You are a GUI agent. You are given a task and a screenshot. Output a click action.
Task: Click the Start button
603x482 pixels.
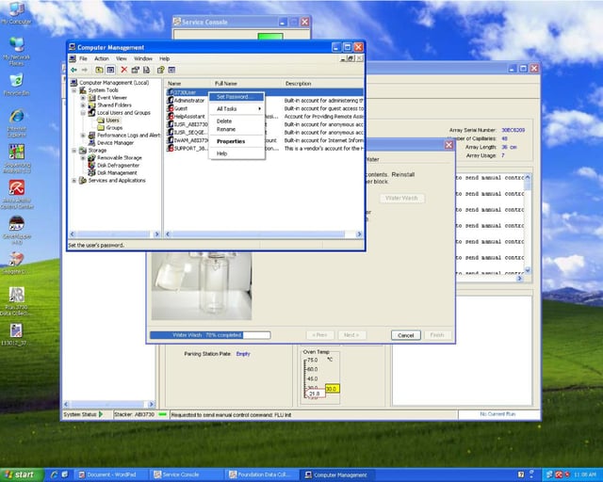(20, 474)
